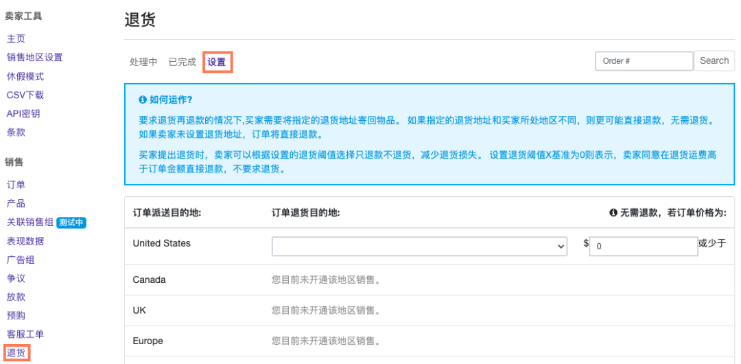Switch to the 已完成 tab
Image resolution: width=741 pixels, height=364 pixels.
182,62
